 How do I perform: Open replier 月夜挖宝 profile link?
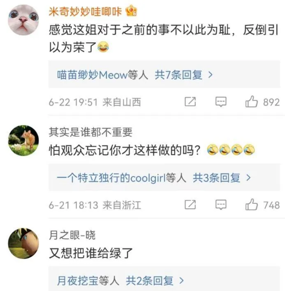[x=78, y=281]
